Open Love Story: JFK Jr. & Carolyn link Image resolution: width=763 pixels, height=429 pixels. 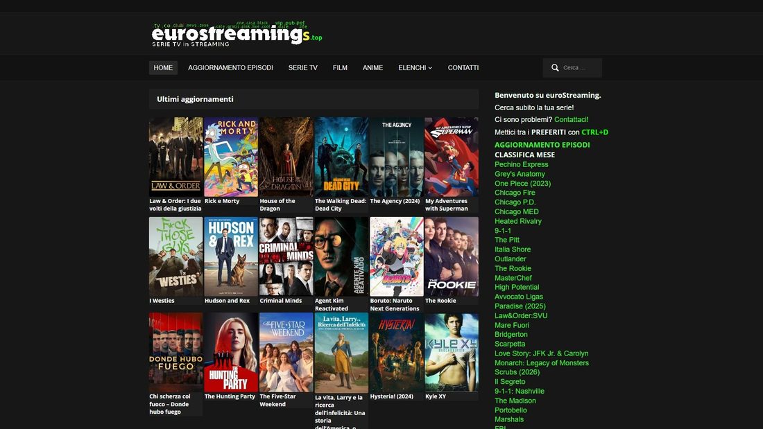coord(542,353)
